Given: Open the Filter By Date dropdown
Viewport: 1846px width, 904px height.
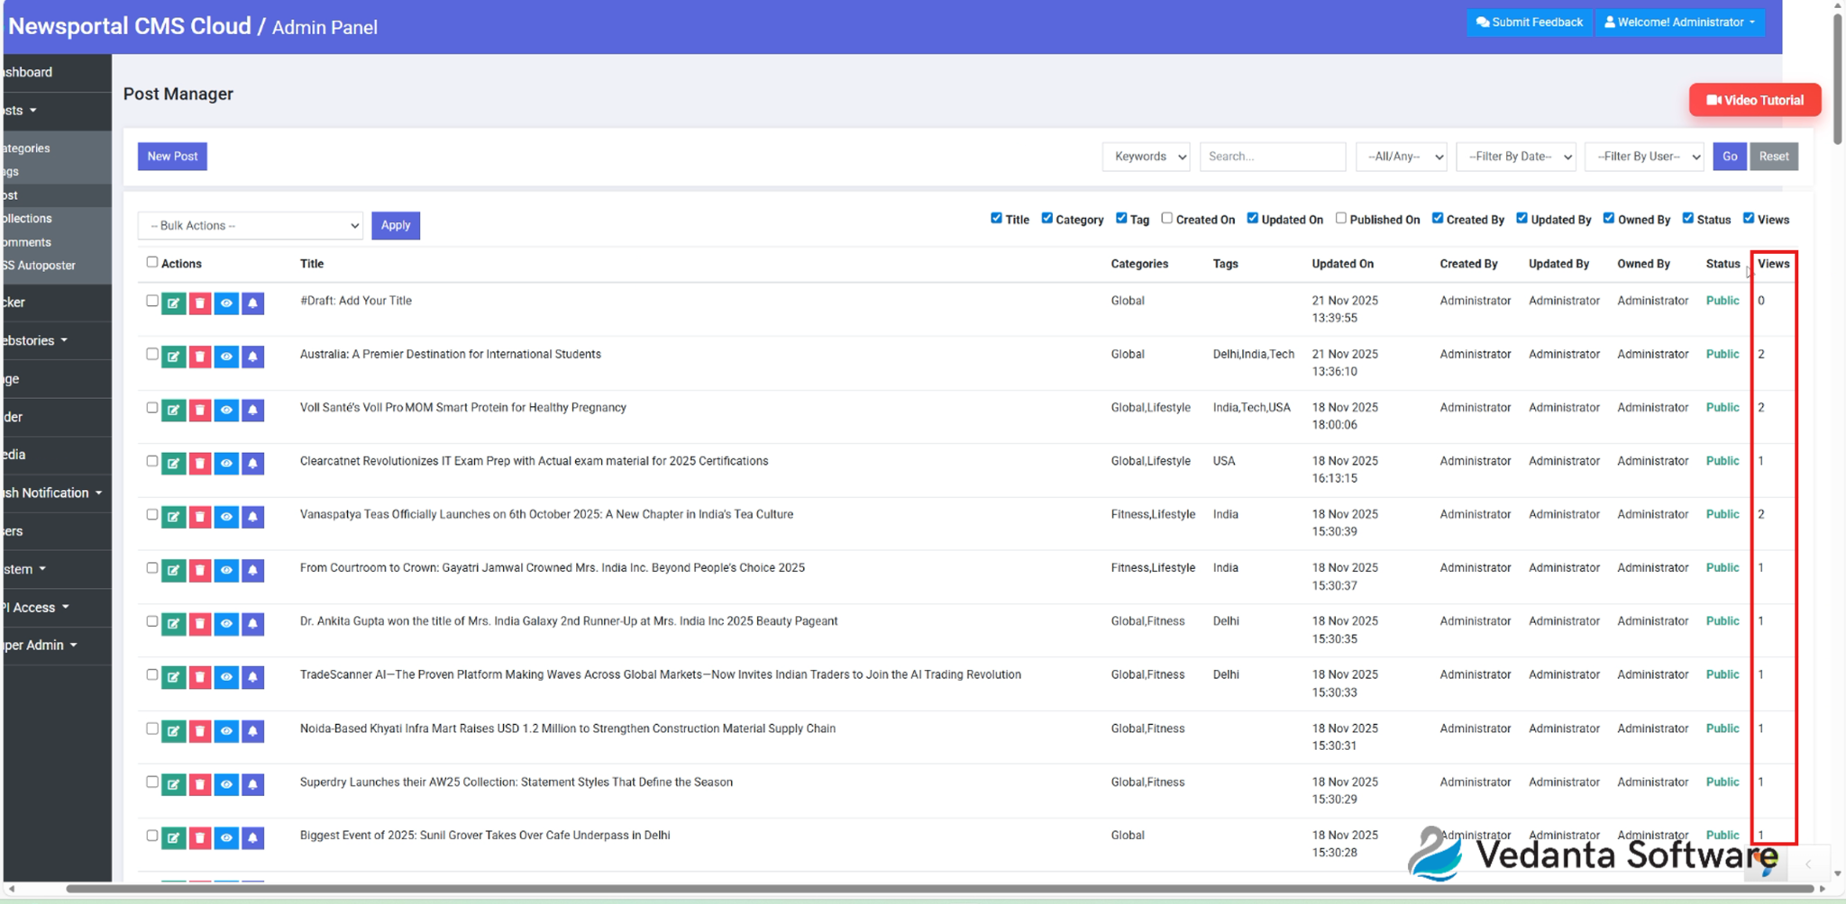Looking at the screenshot, I should pyautogui.click(x=1516, y=156).
